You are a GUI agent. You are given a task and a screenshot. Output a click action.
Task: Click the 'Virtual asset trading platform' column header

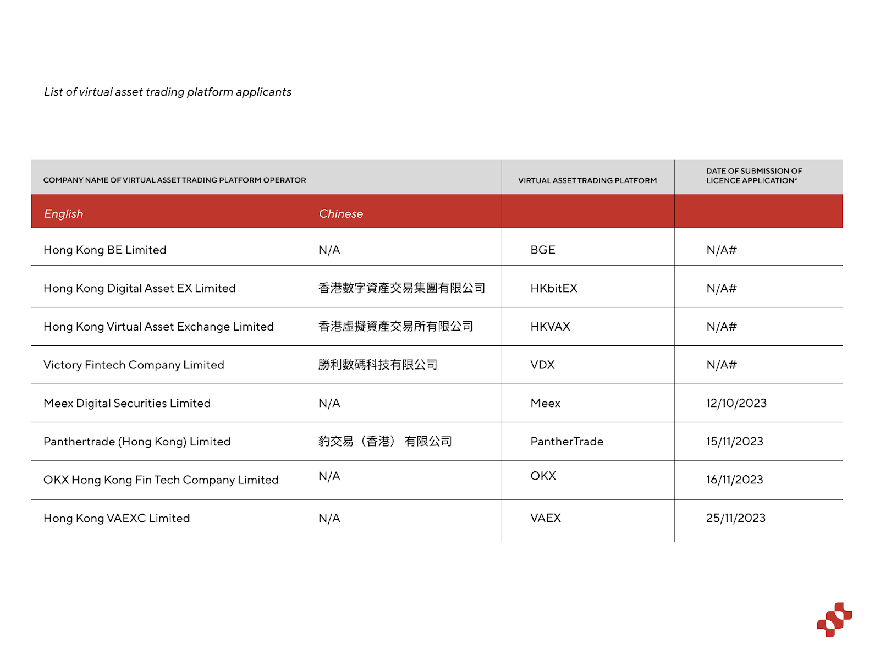(587, 180)
